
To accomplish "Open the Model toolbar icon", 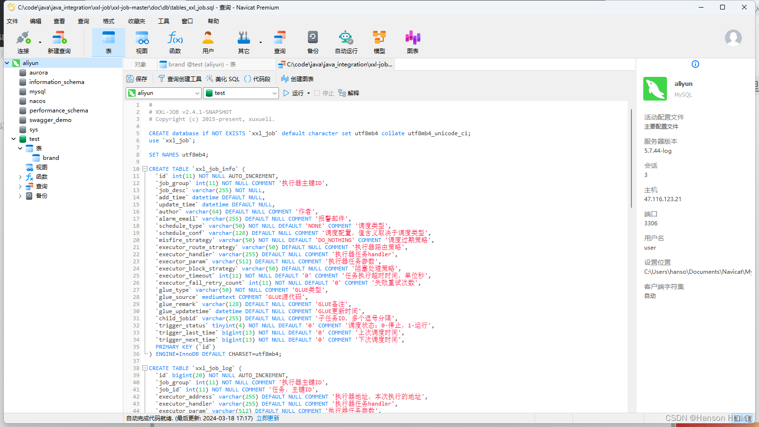I will point(379,42).
